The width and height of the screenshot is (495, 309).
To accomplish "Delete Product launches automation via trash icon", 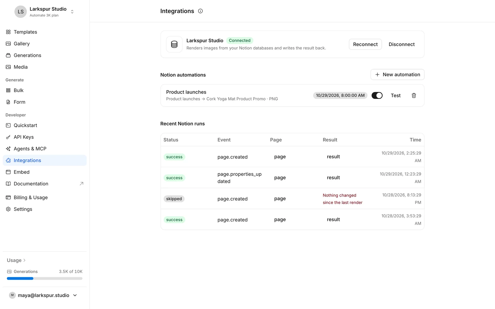I will pos(414,95).
